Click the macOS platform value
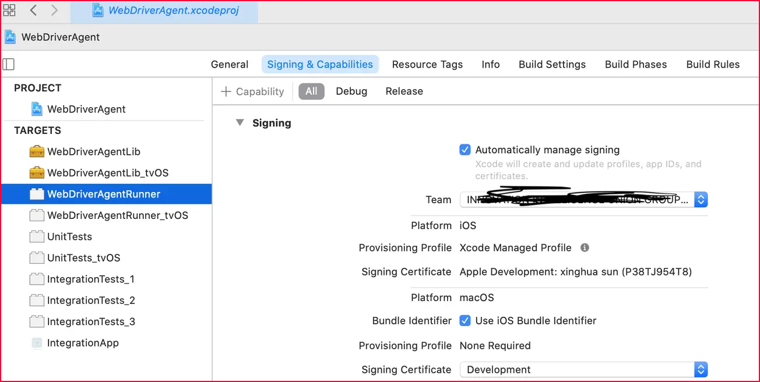This screenshot has width=760, height=382. pos(477,298)
